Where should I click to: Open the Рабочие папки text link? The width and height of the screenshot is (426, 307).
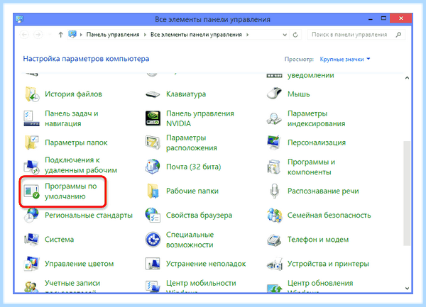click(x=192, y=191)
